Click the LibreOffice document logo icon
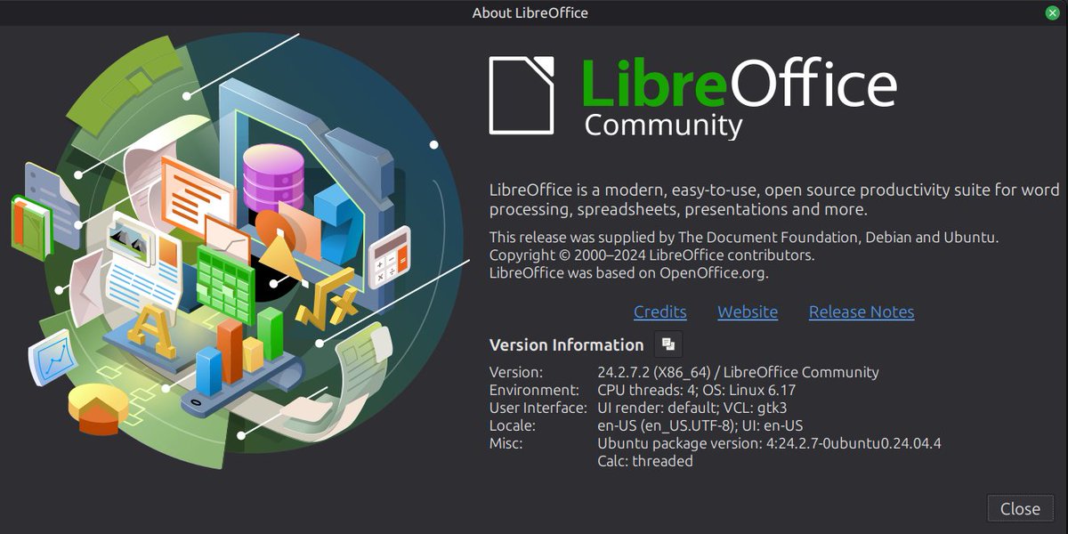The width and height of the screenshot is (1068, 534). (x=522, y=95)
